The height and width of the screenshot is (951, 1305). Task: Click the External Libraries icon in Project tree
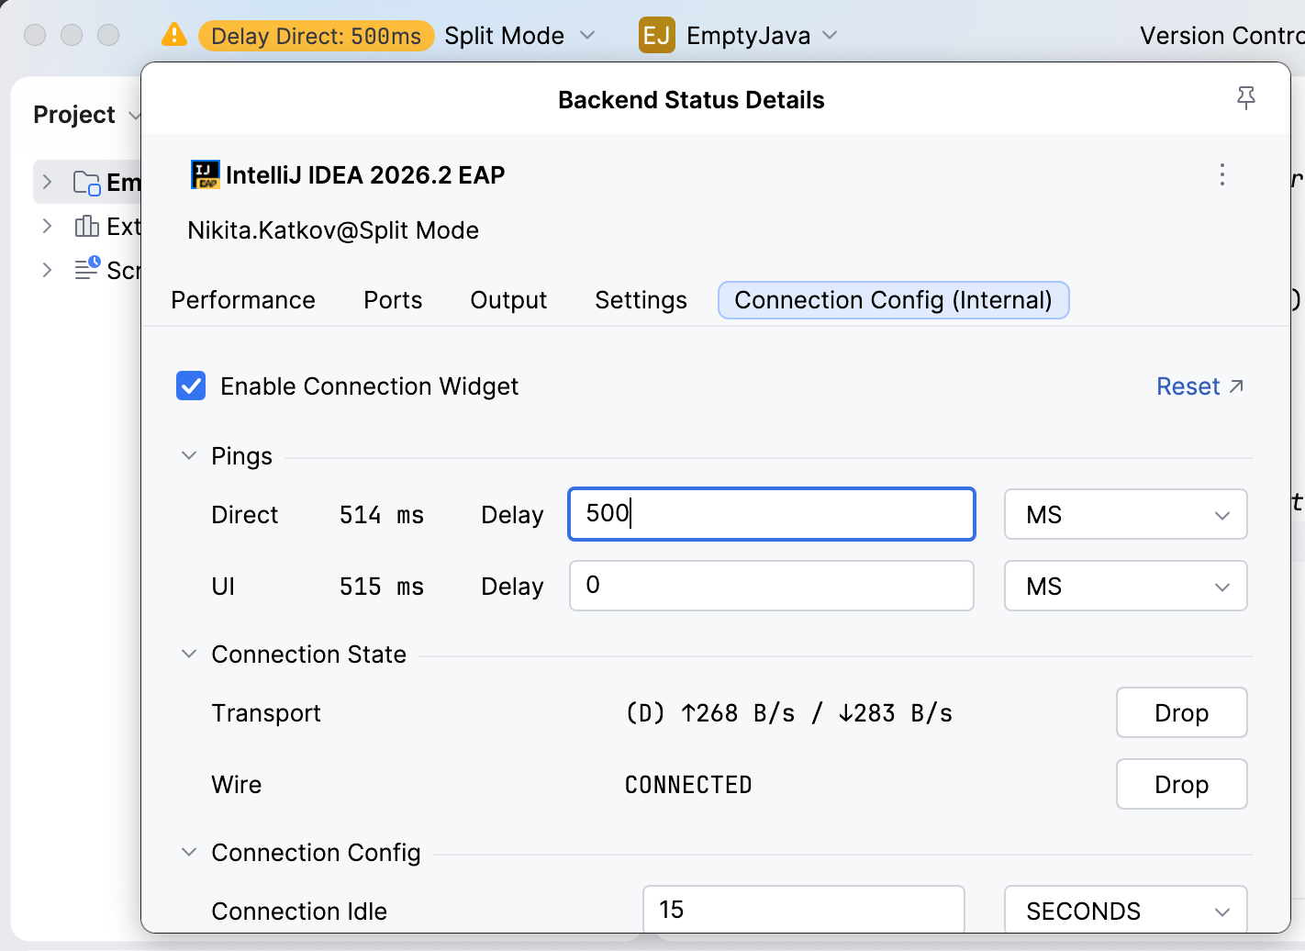(x=86, y=226)
